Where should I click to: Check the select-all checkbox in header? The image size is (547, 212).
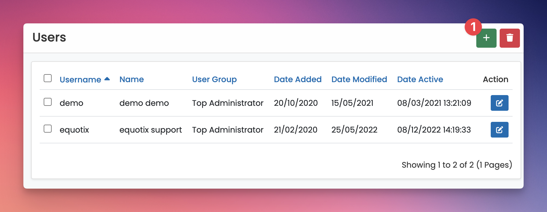tap(48, 78)
